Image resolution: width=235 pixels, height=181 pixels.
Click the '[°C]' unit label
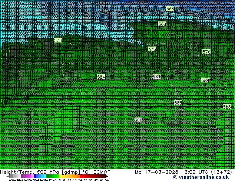pos(86,172)
